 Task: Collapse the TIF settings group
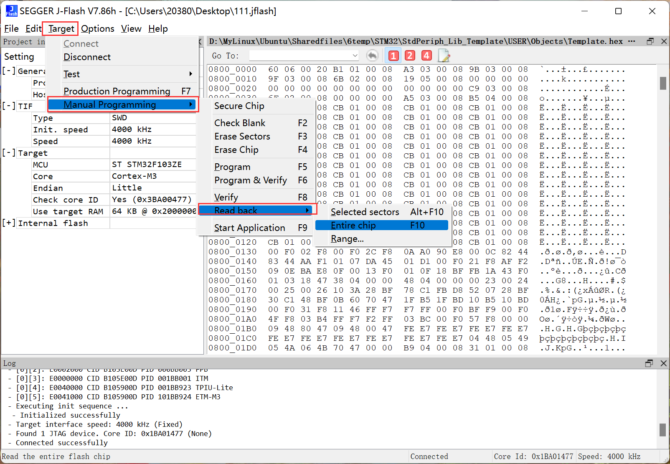point(9,106)
